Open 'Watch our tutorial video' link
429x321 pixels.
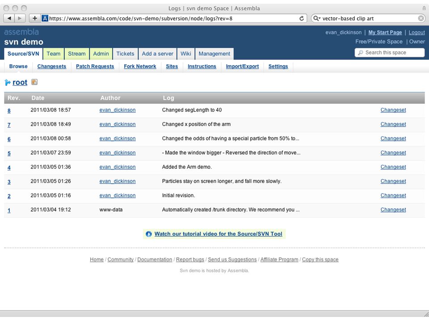coord(219,234)
